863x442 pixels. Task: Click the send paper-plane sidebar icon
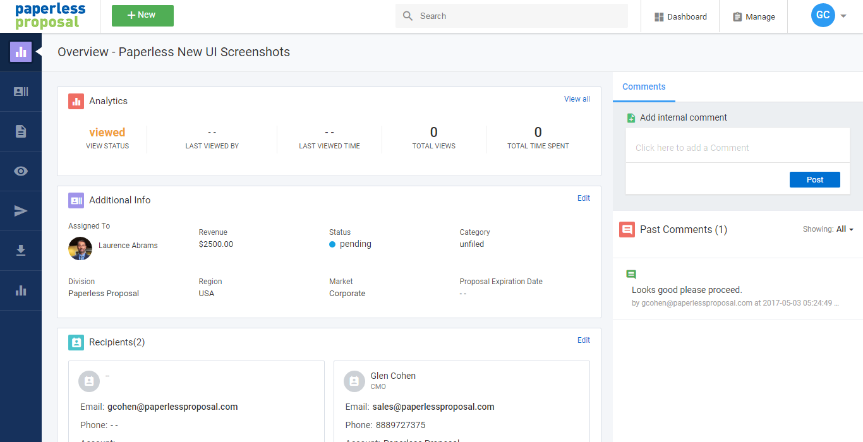[21, 211]
